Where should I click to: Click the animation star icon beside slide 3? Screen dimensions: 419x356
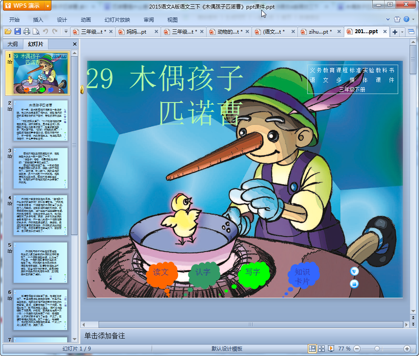click(10, 157)
